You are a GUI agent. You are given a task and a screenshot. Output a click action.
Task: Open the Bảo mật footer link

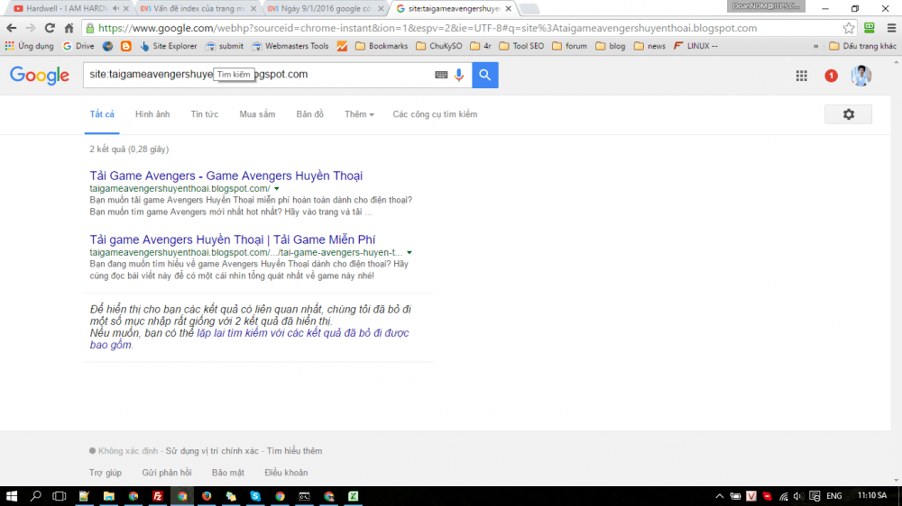pyautogui.click(x=228, y=473)
